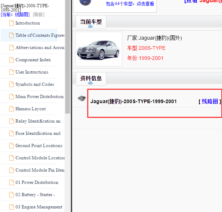Select Relay Identification entry
Screen dimensions: 222x212
[x=38, y=121]
